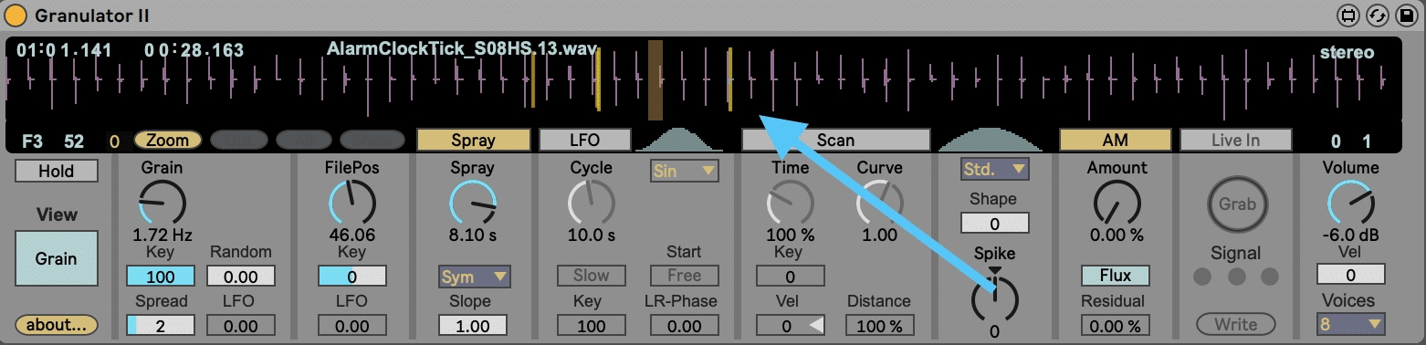Screen dimensions: 1426x345
Task: Click the about... button
Action: [56, 324]
